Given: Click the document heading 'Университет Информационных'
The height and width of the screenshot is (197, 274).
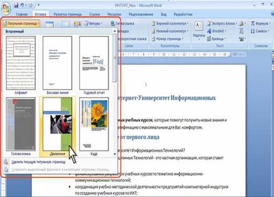Looking at the screenshot, I should 176,98.
